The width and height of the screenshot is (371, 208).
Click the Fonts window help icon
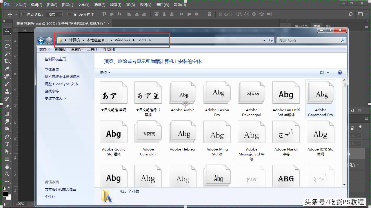pos(340,73)
